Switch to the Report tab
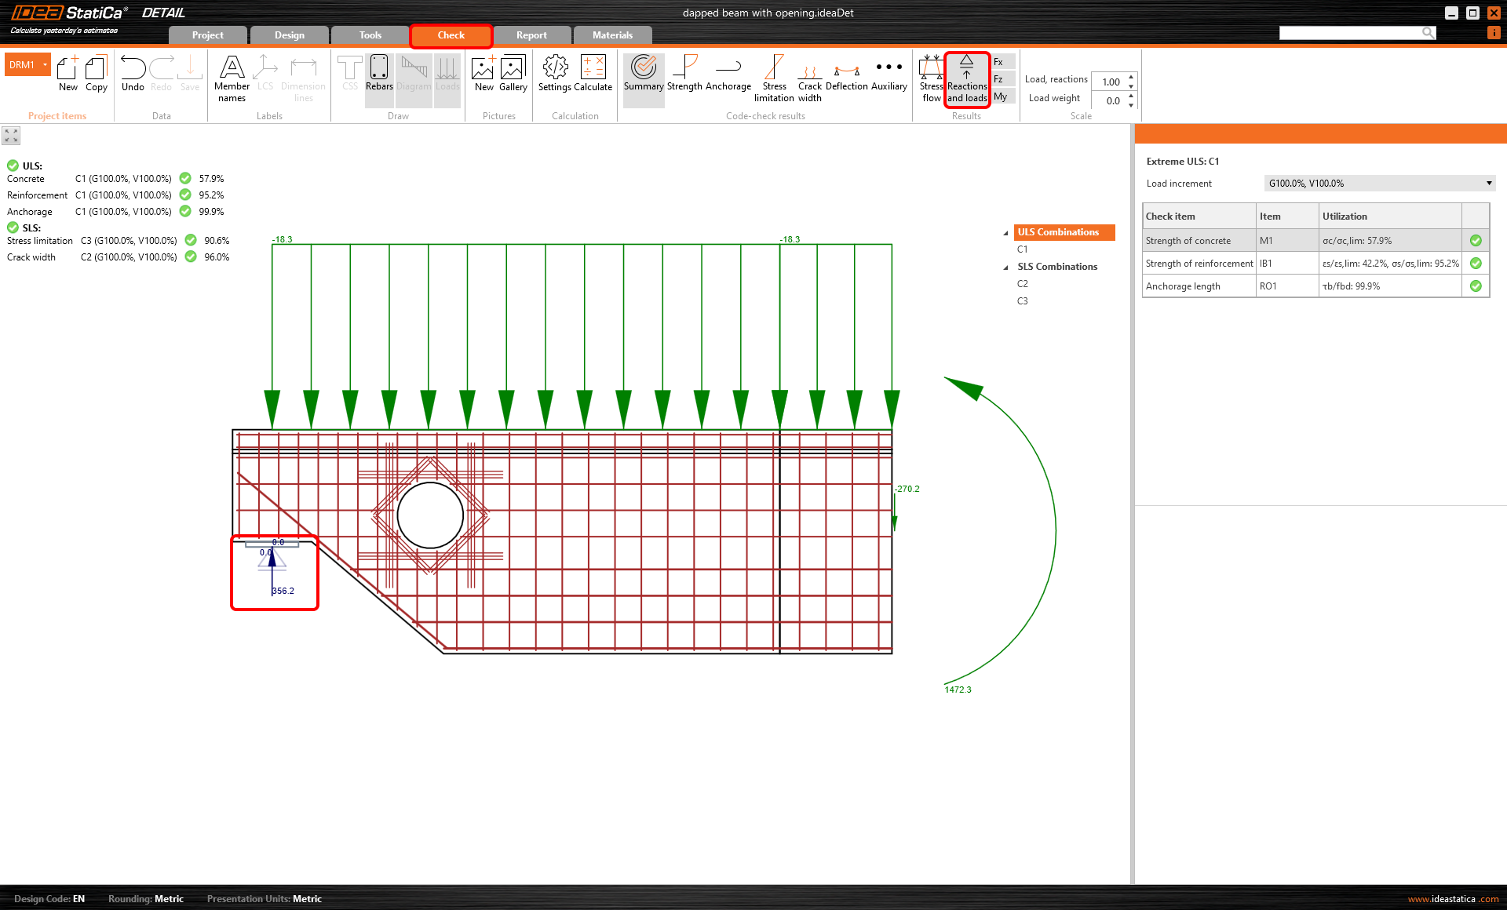 click(531, 35)
